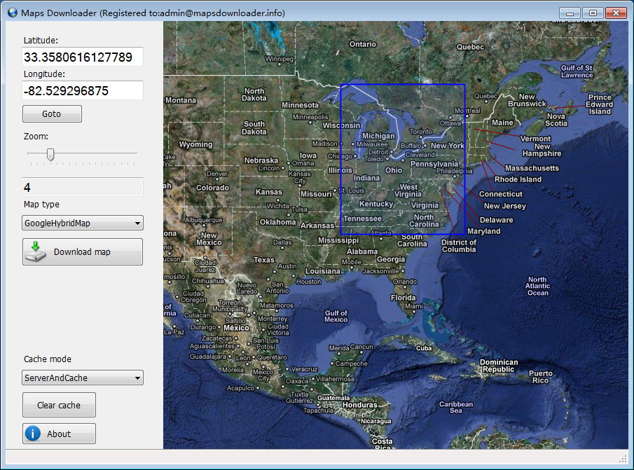This screenshot has width=634, height=470.
Task: Click the Kentucky label on the map
Action: tap(376, 204)
